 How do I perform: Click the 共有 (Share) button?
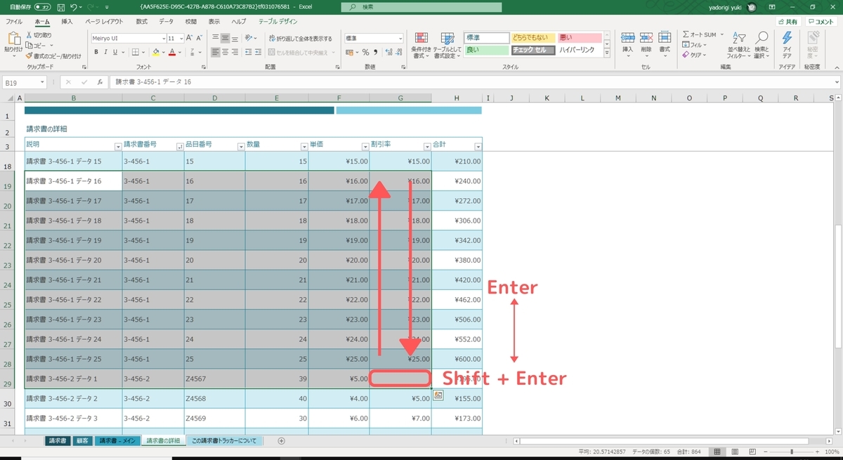(788, 22)
